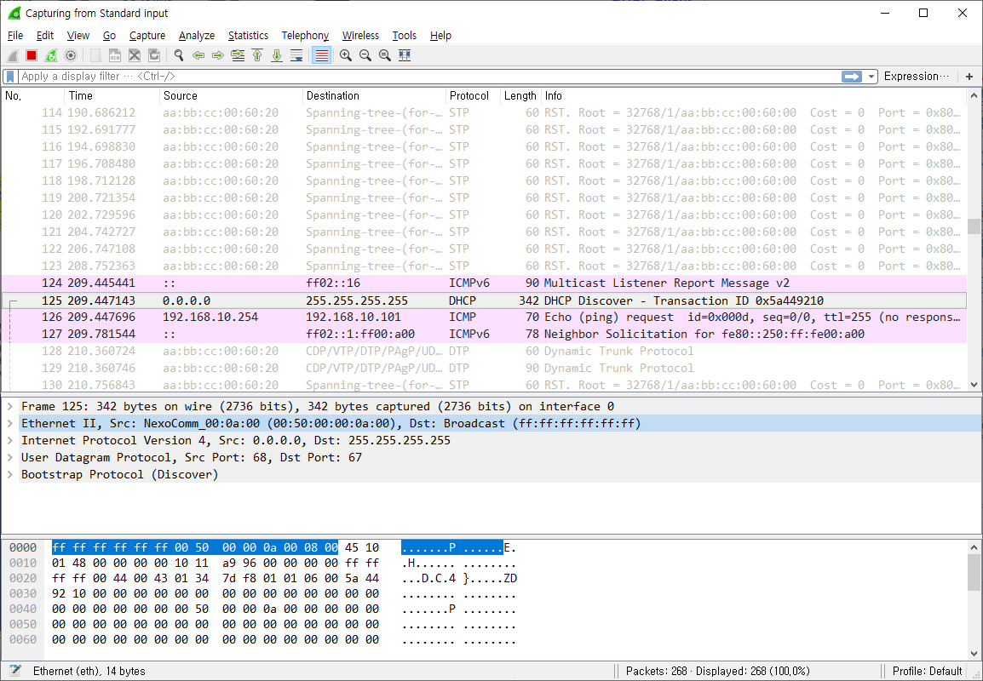The image size is (983, 681).
Task: Open the Statistics menu
Action: (248, 36)
